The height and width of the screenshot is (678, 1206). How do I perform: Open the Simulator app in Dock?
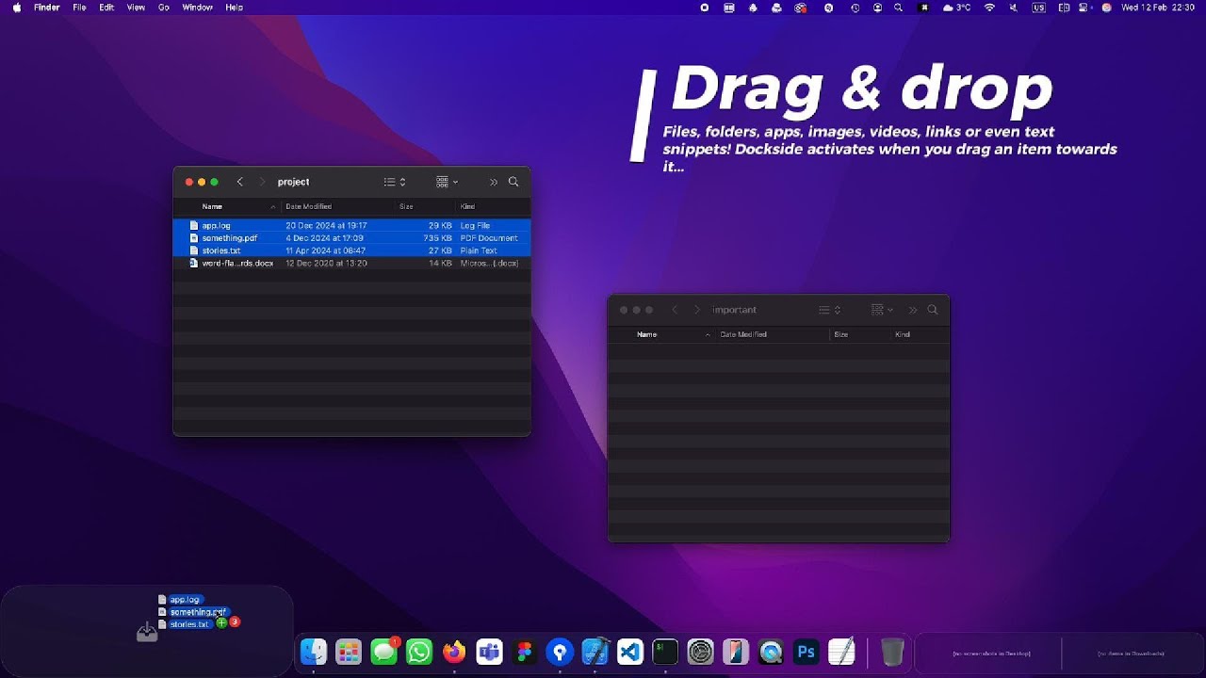pos(736,652)
